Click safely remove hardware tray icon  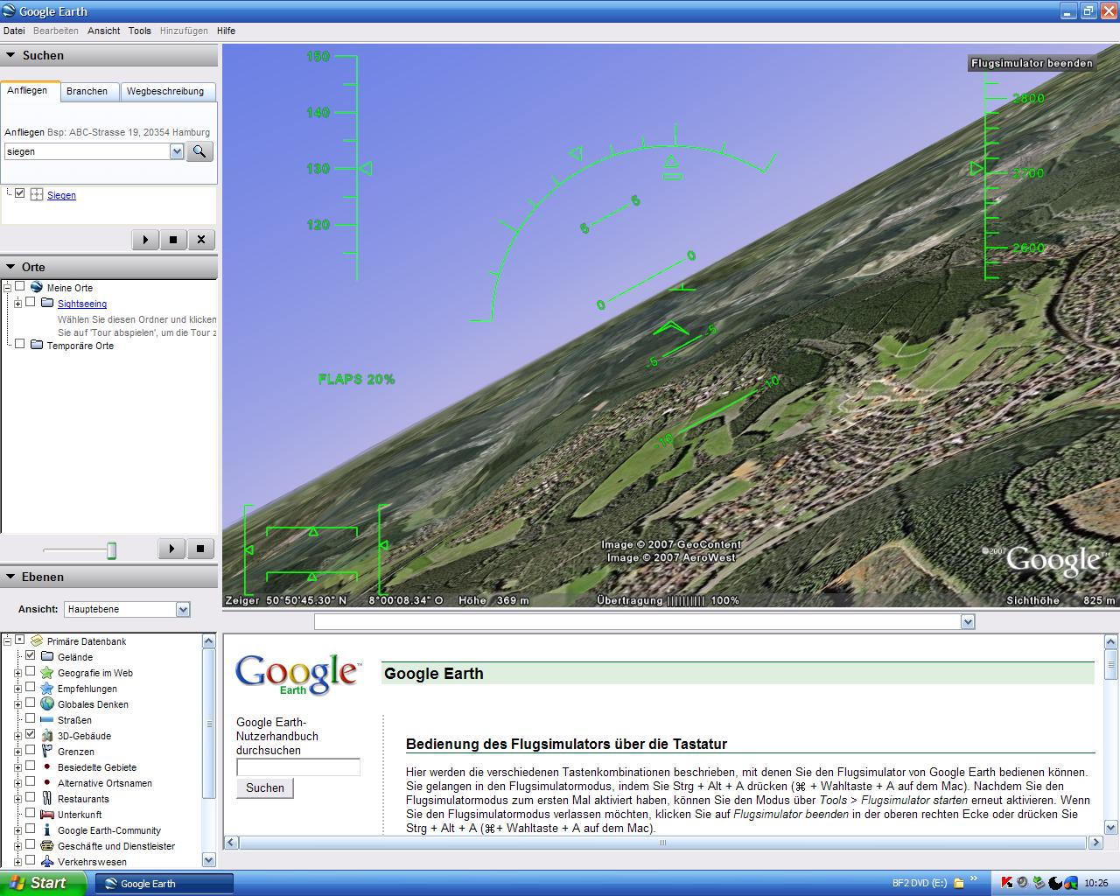tap(1039, 883)
